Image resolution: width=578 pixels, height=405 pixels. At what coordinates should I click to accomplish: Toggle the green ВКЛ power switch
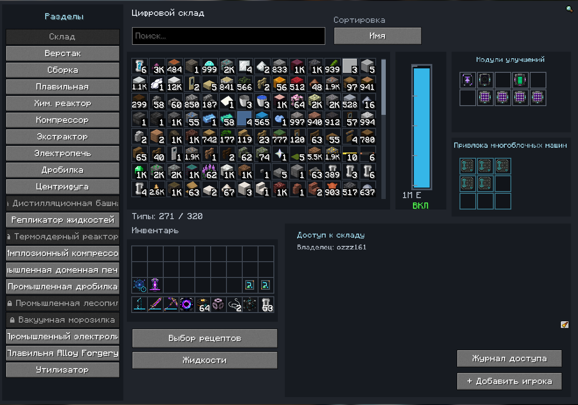420,206
